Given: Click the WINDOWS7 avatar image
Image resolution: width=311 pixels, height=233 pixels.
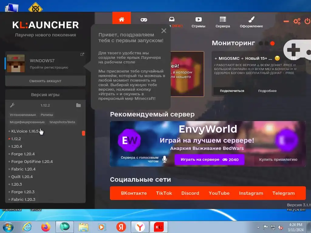Looking at the screenshot, I should tap(16, 63).
